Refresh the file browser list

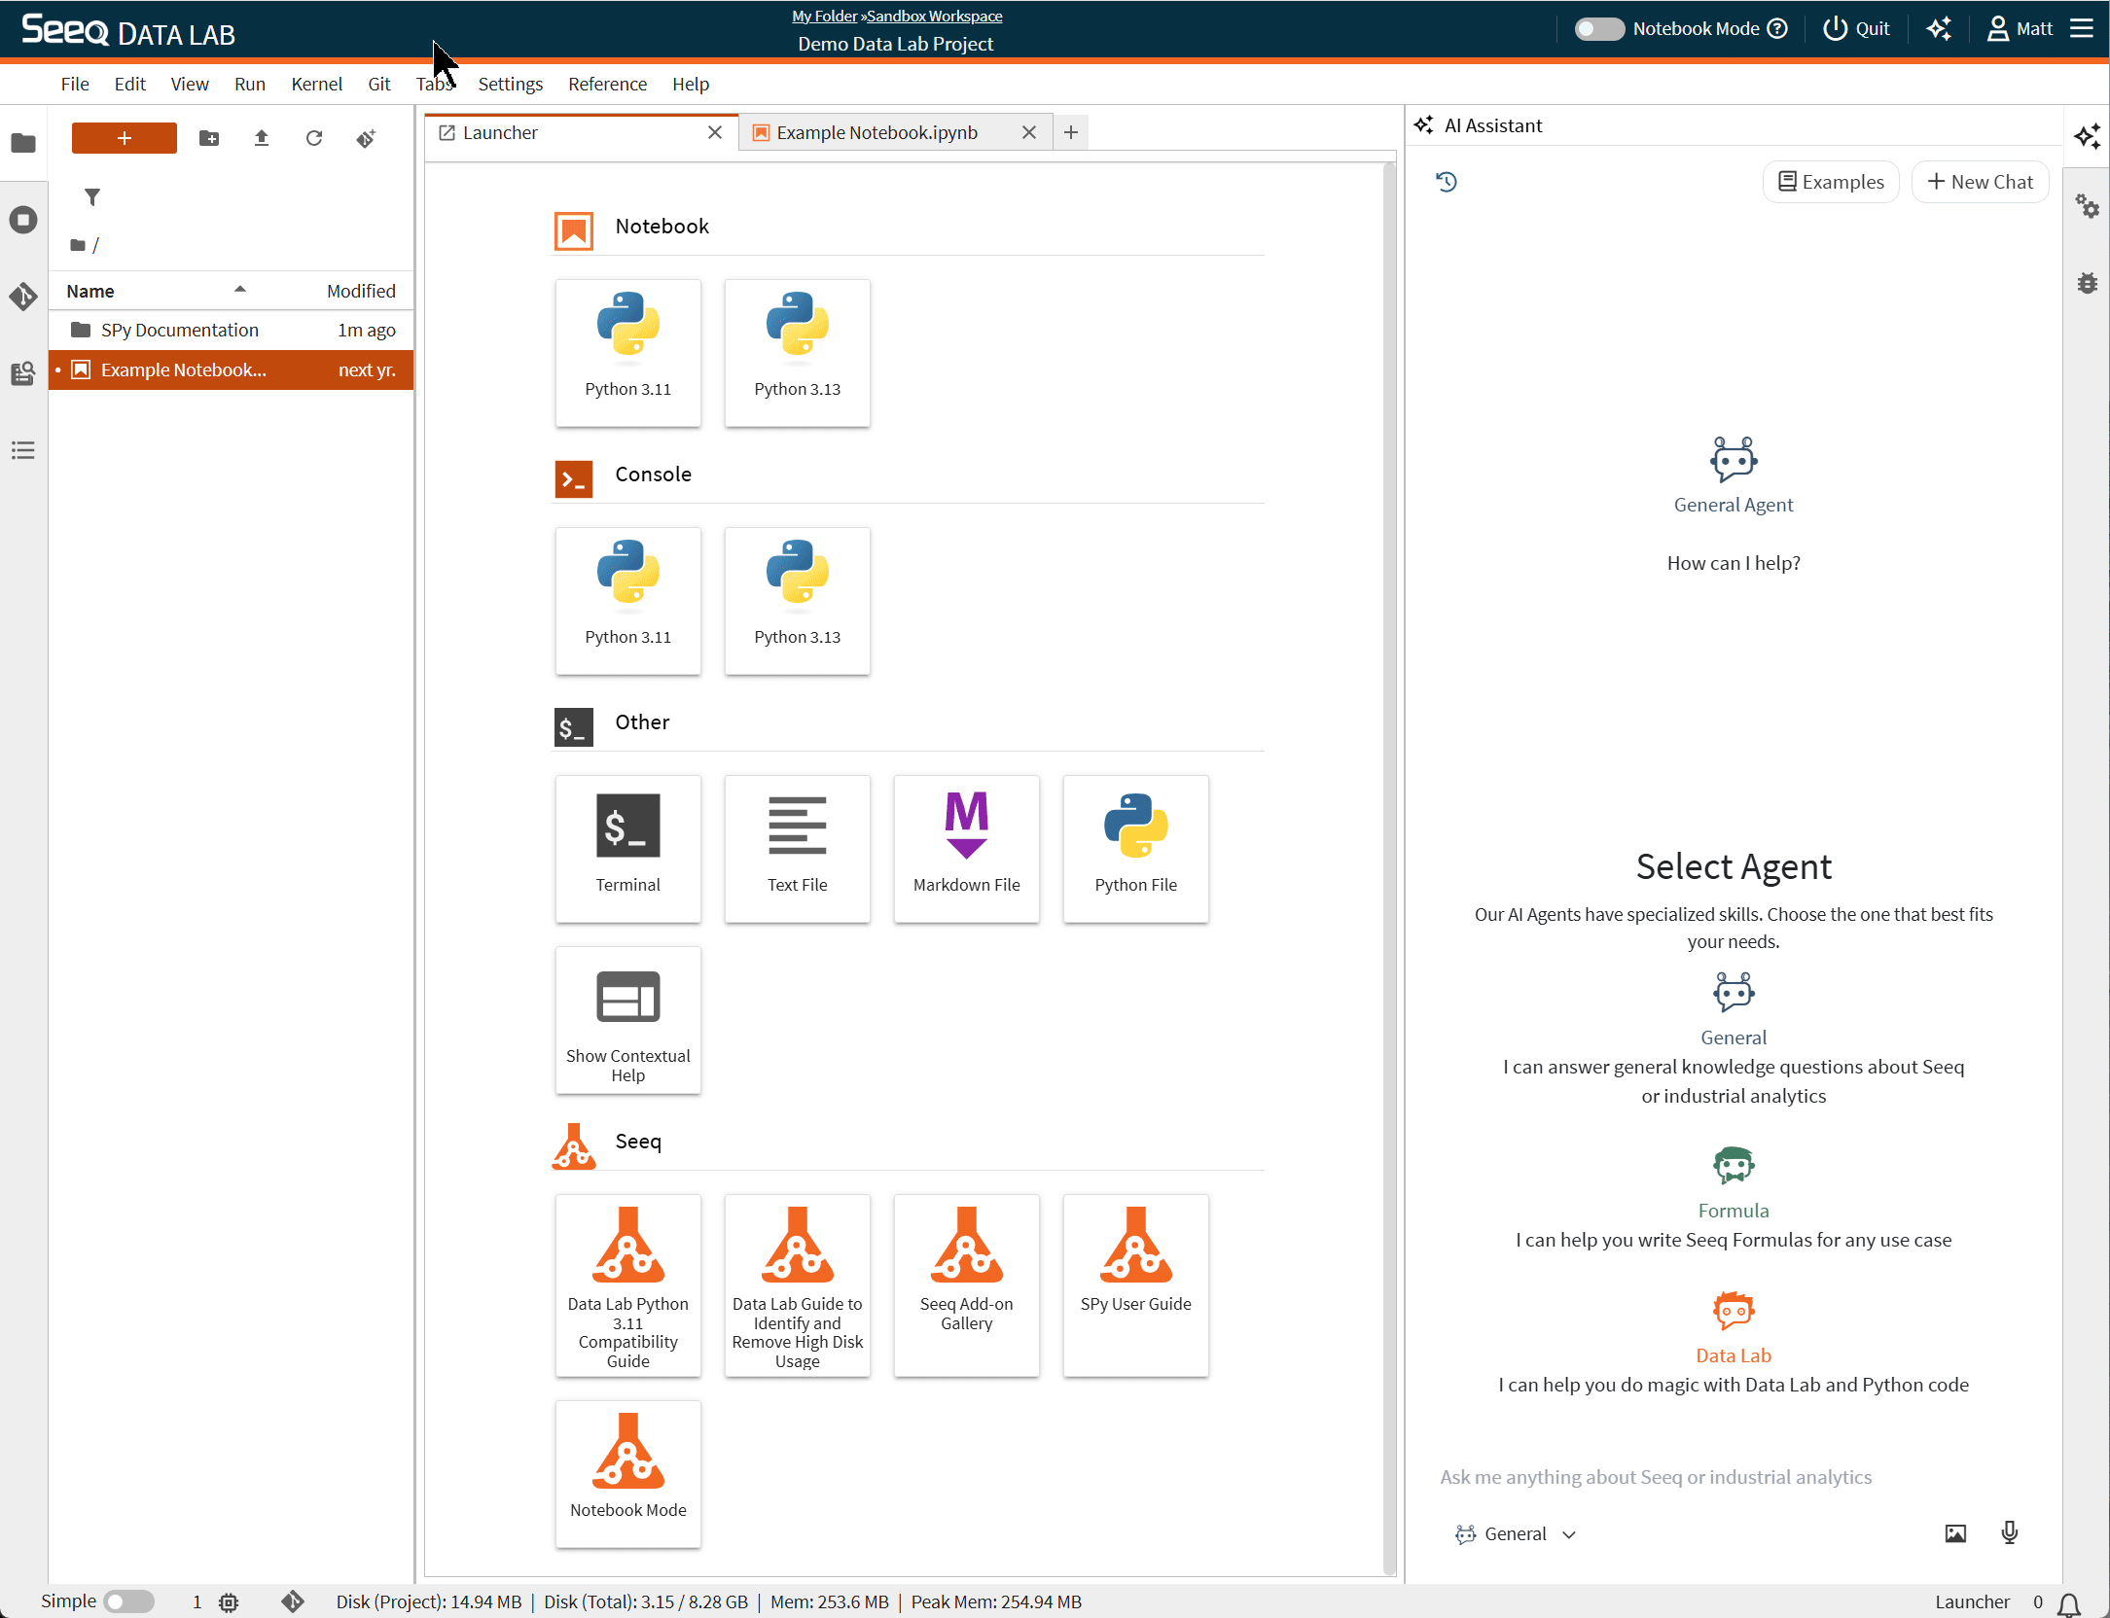(x=313, y=138)
